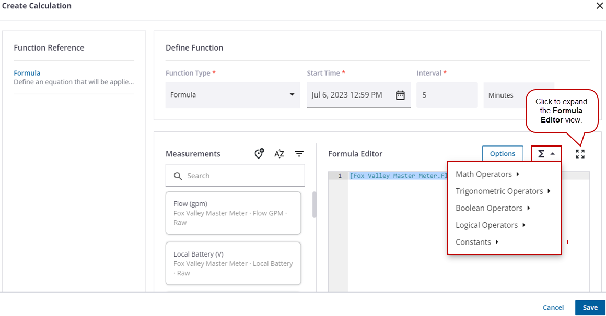Viewport: 606px width, 316px height.
Task: Click the Options button
Action: tap(503, 154)
